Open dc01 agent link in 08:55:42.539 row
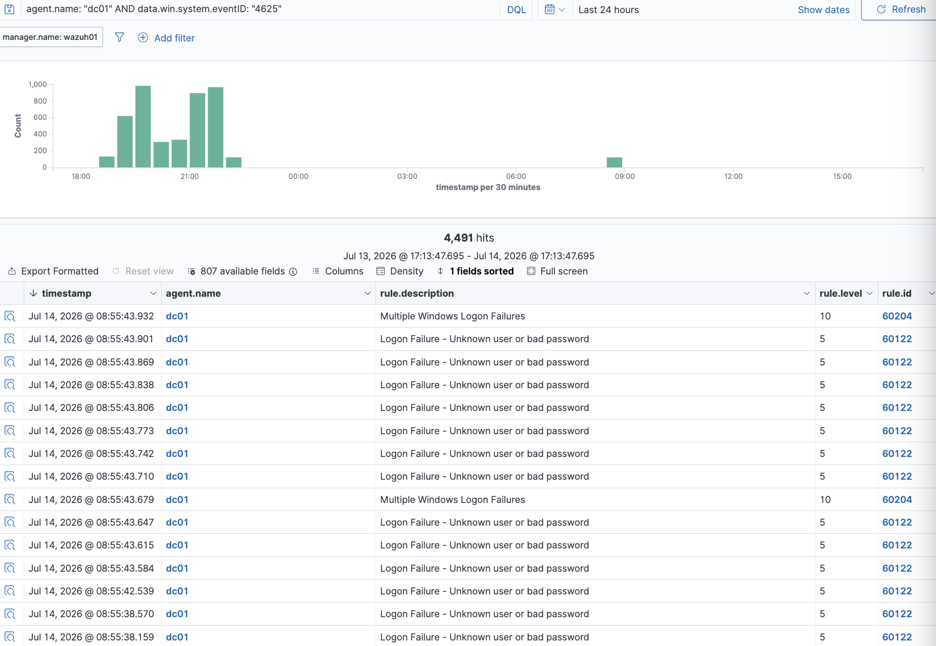The height and width of the screenshot is (646, 936). click(177, 591)
